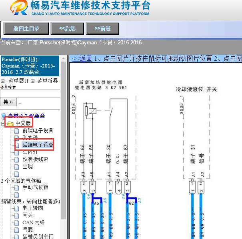The width and height of the screenshot is (242, 239).
Task: Open the 前端电子设备 tree item
Action: pyautogui.click(x=38, y=130)
